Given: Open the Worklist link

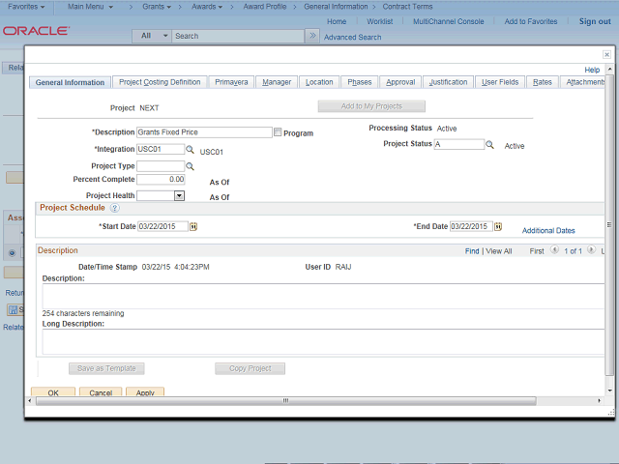Looking at the screenshot, I should coord(379,21).
